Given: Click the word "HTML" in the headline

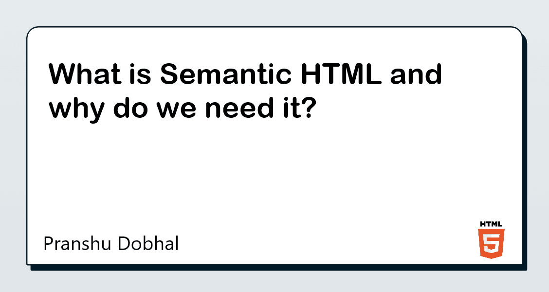Looking at the screenshot, I should click(334, 75).
